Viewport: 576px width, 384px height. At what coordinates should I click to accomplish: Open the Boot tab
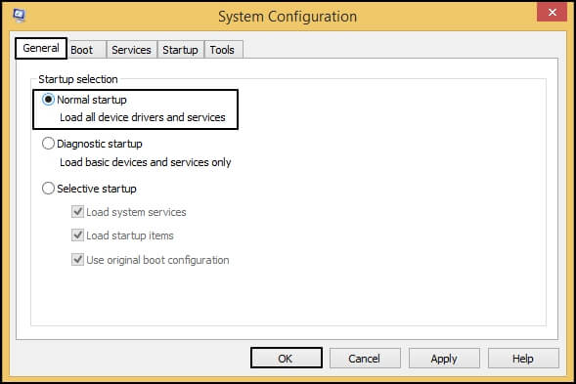(x=87, y=50)
